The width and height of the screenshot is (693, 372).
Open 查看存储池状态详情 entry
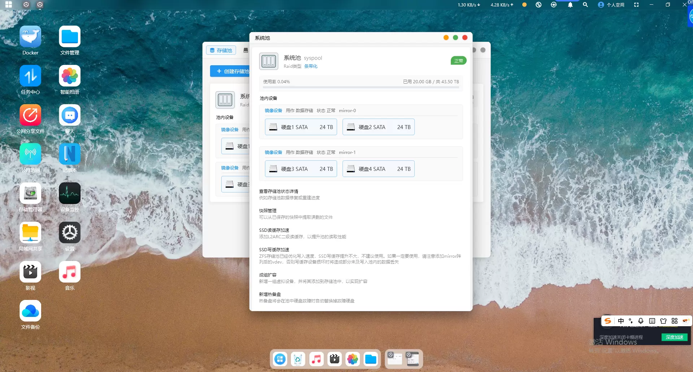[279, 191]
